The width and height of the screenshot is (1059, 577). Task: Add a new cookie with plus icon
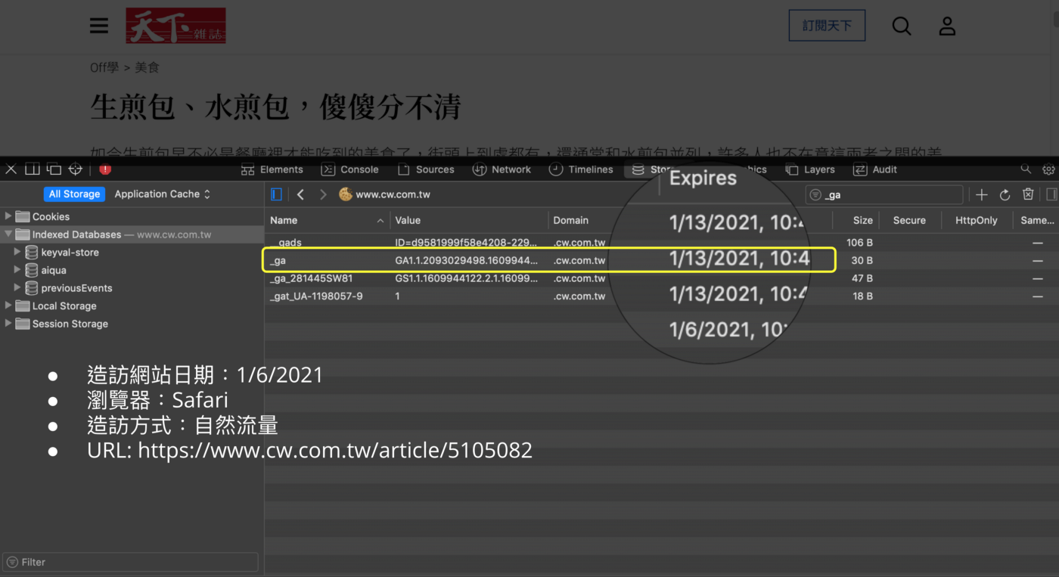tap(982, 194)
